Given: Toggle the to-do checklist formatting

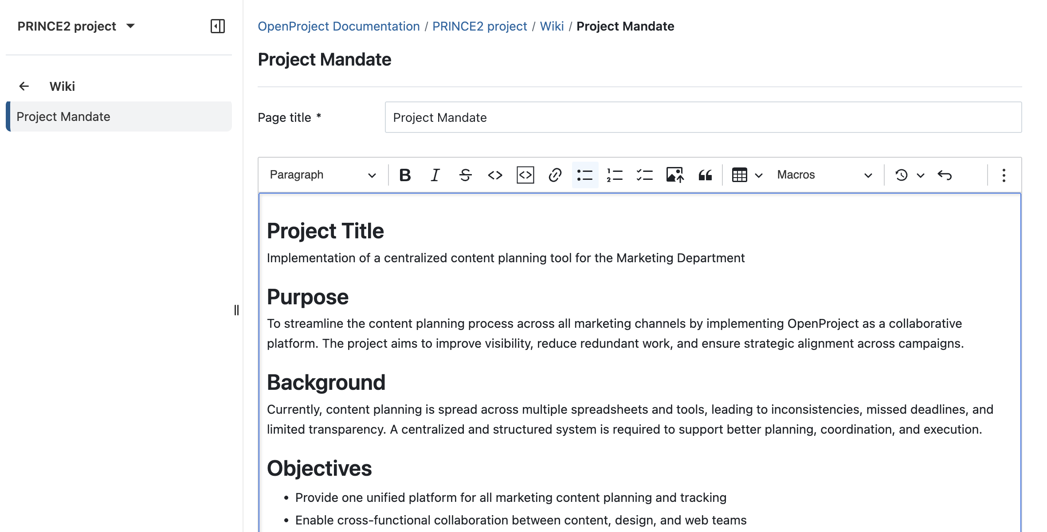Looking at the screenshot, I should point(645,175).
